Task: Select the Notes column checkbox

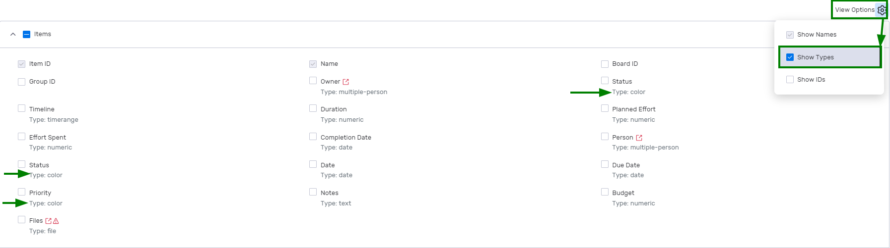Action: [313, 192]
